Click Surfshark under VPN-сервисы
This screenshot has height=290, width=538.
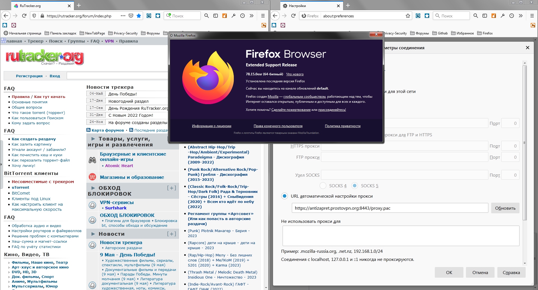[116, 208]
